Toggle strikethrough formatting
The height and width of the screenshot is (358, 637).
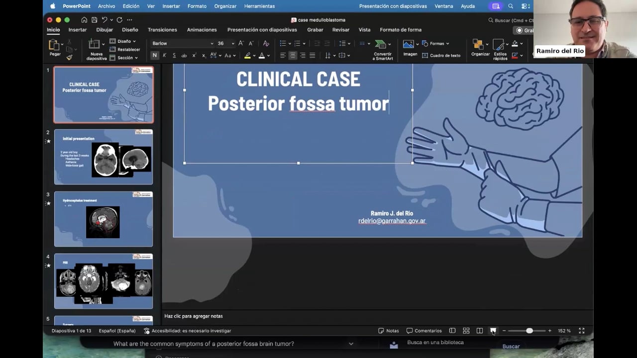click(x=184, y=55)
